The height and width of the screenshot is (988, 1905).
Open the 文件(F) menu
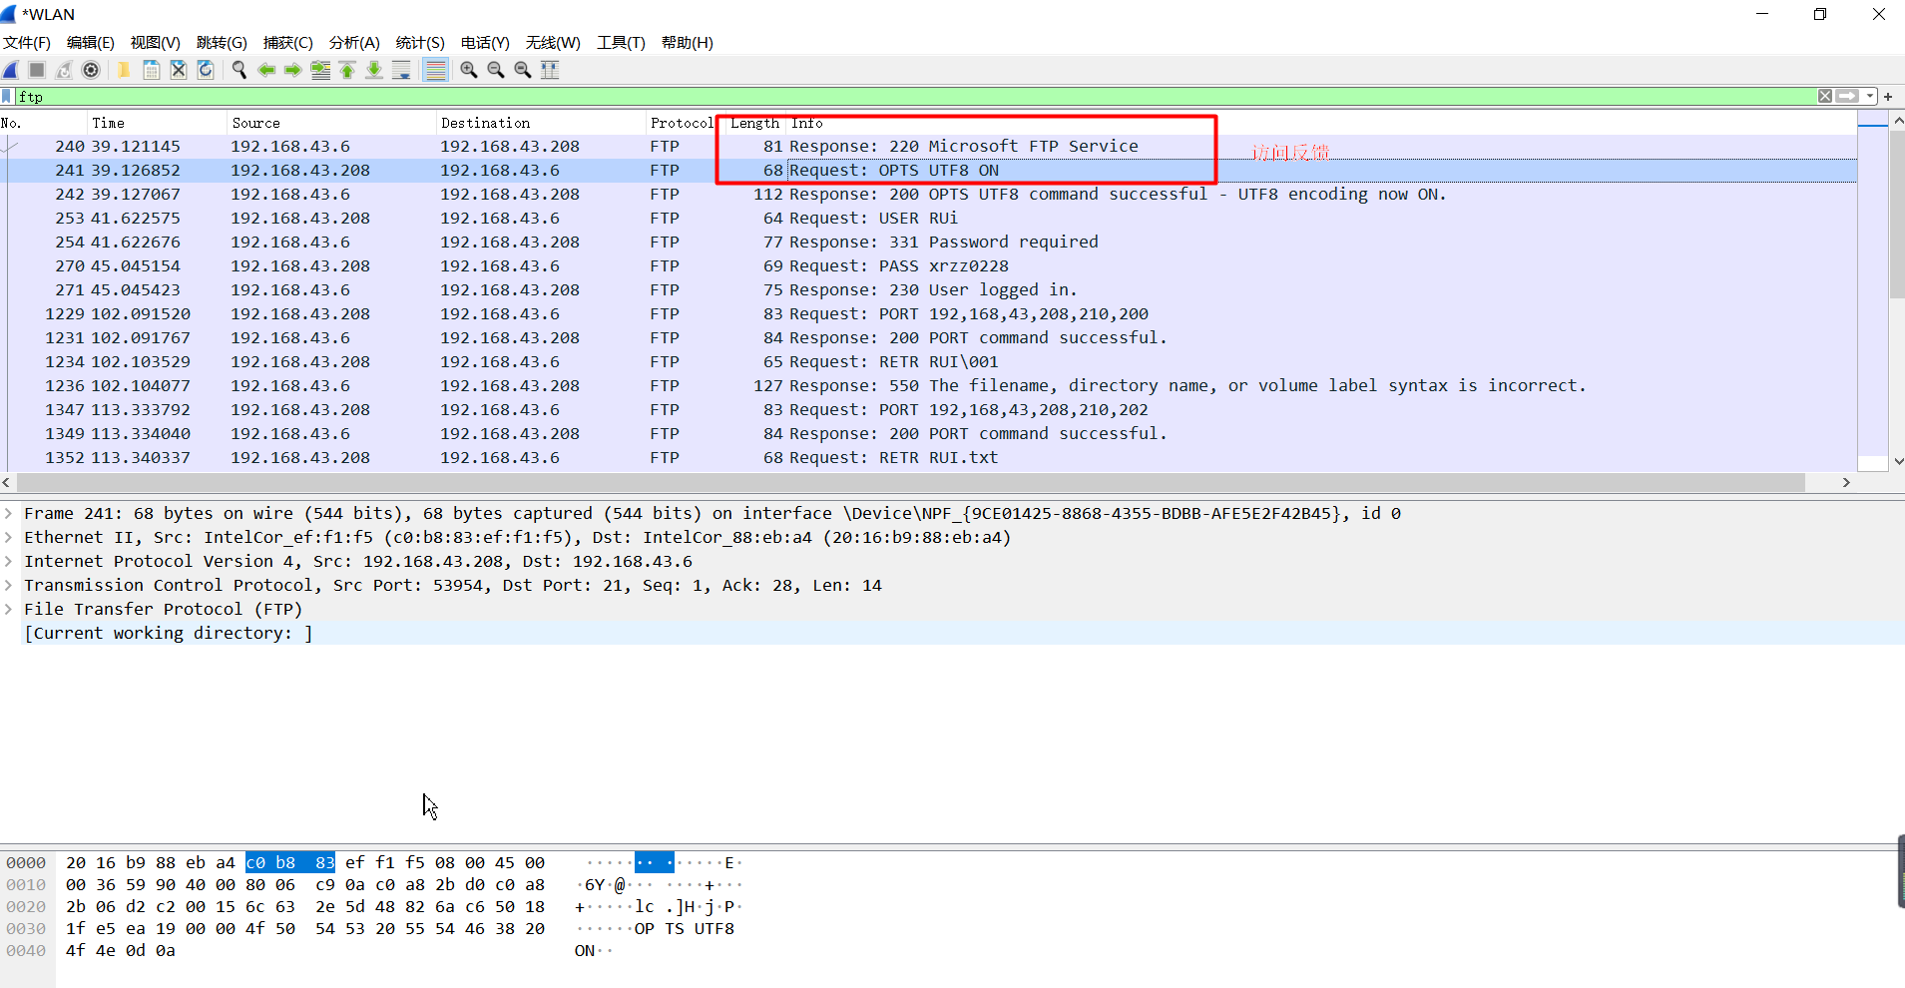(27, 43)
